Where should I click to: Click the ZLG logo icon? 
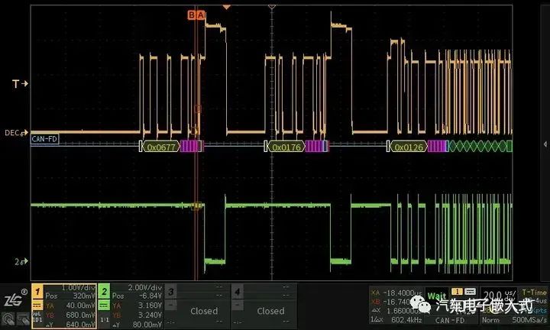point(14,298)
